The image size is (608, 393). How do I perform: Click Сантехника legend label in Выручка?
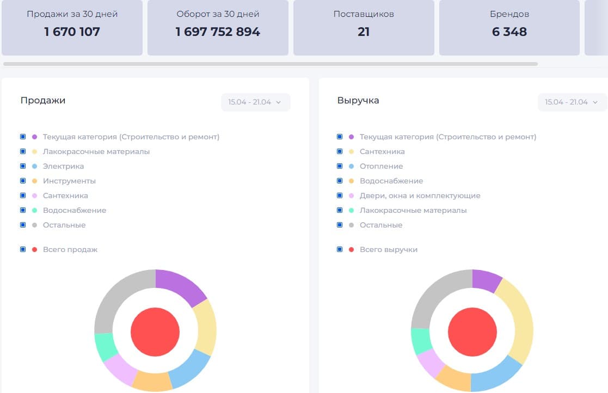(382, 151)
